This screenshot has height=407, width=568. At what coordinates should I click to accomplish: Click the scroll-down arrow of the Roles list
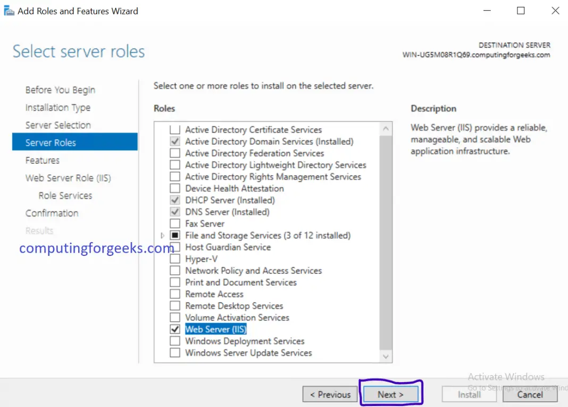pyautogui.click(x=386, y=356)
